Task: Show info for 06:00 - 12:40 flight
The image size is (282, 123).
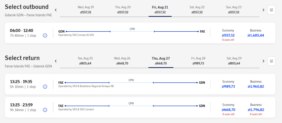Action: [x=45, y=35]
